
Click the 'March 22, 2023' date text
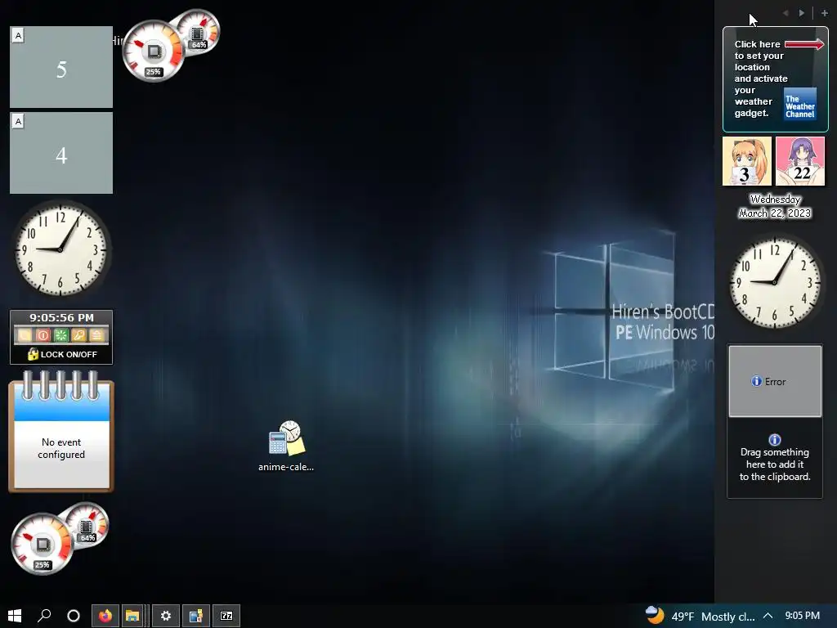[x=775, y=213]
